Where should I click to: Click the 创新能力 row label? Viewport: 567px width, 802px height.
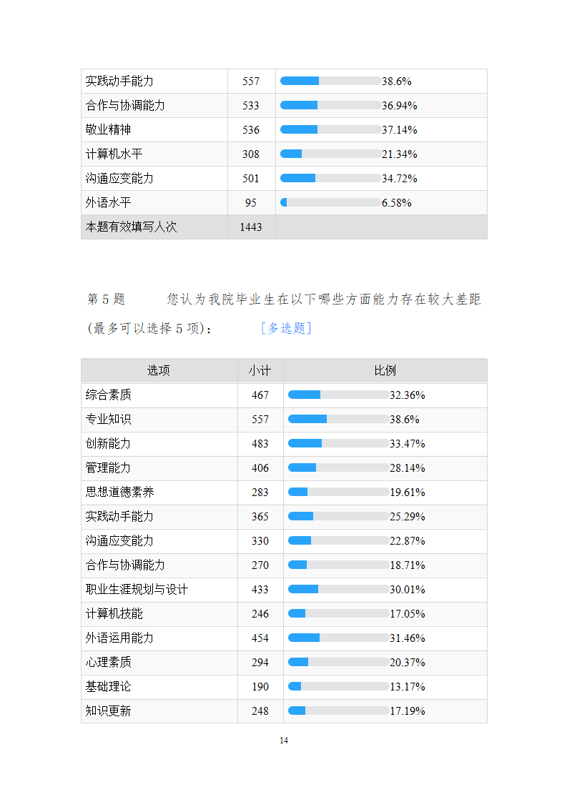click(x=109, y=443)
